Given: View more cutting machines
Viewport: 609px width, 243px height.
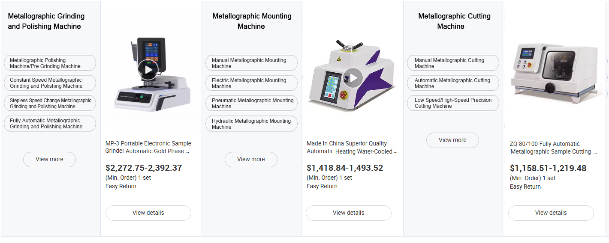Looking at the screenshot, I should [x=452, y=140].
